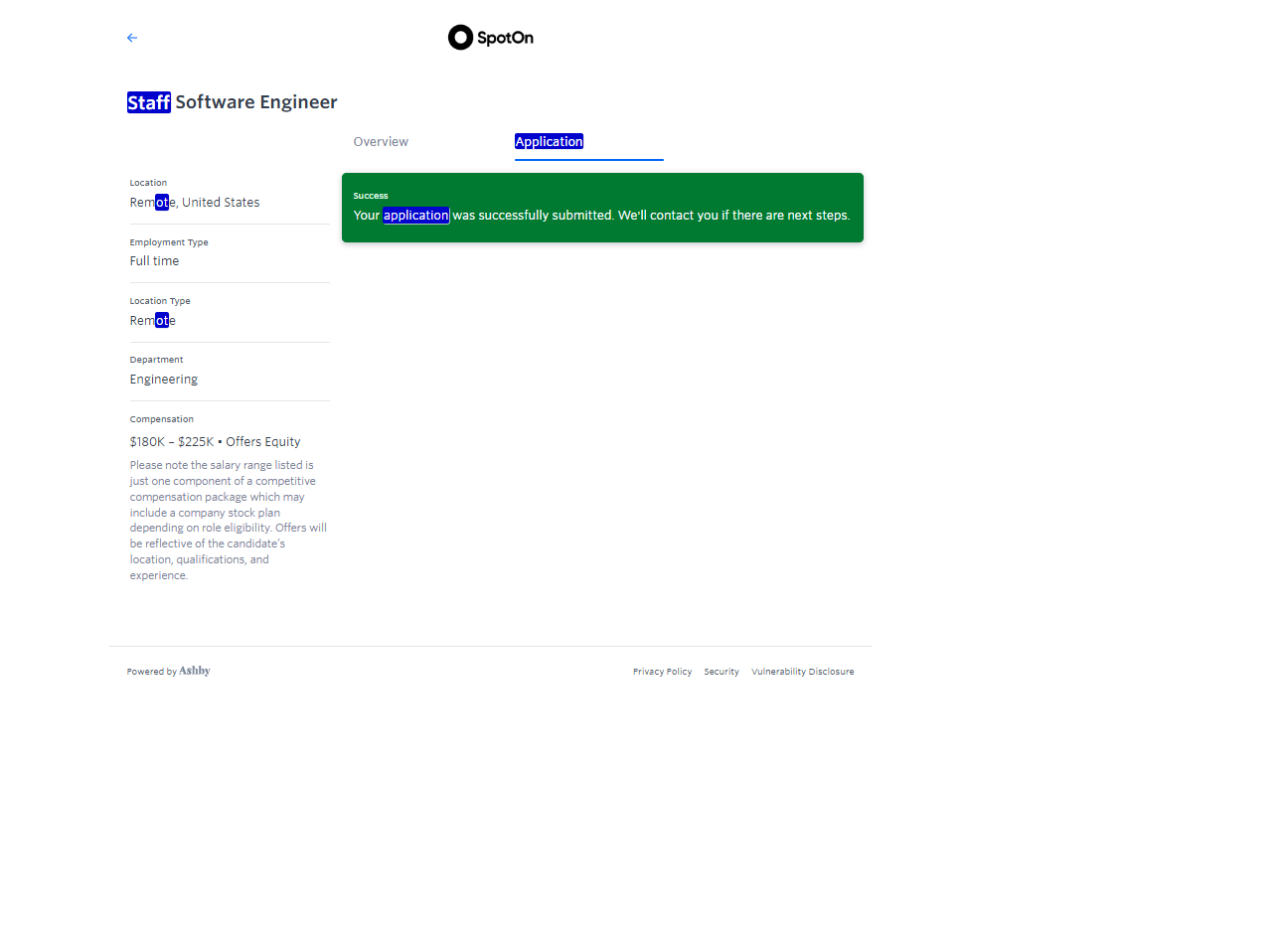This screenshot has width=1285, height=928.
Task: Click the 'Remote, United States' location value
Action: point(195,203)
